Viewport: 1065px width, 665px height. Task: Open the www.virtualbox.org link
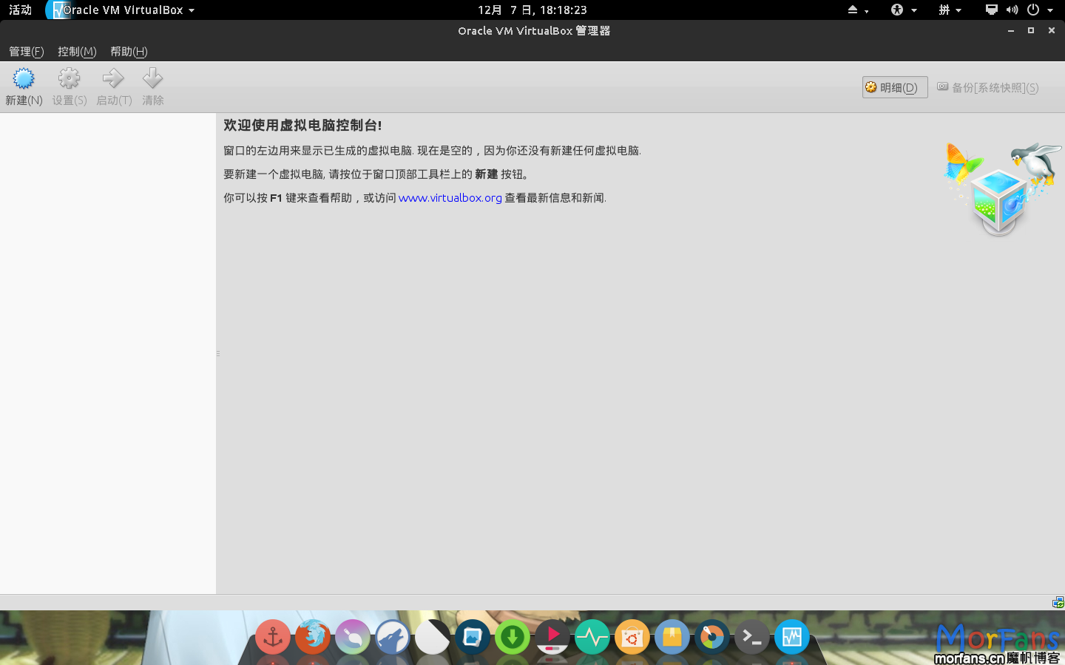450,198
